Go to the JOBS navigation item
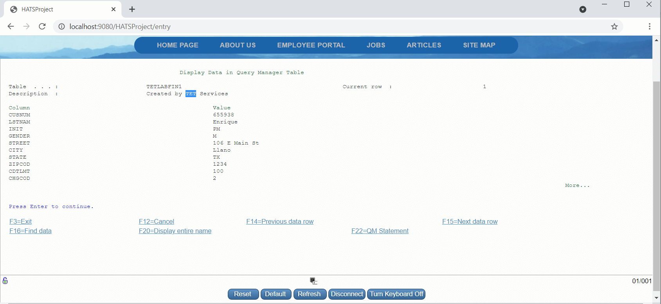 [376, 45]
